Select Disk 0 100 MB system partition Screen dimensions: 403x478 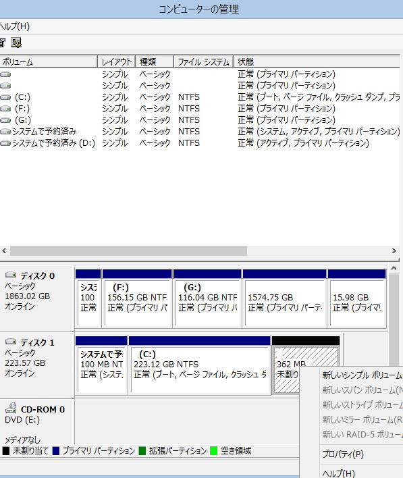[x=88, y=298]
